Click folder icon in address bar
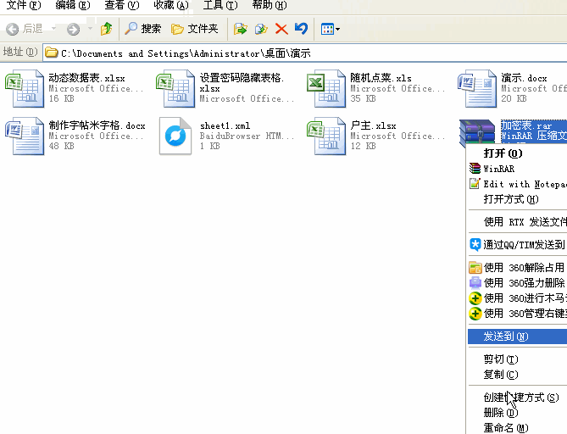 (x=52, y=53)
